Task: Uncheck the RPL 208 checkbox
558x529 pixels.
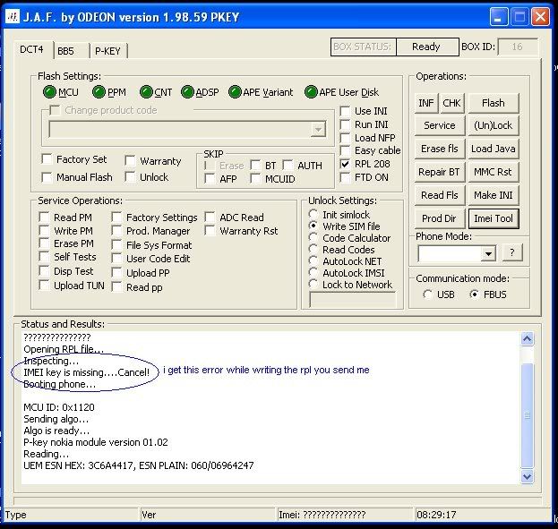Action: pyautogui.click(x=345, y=164)
